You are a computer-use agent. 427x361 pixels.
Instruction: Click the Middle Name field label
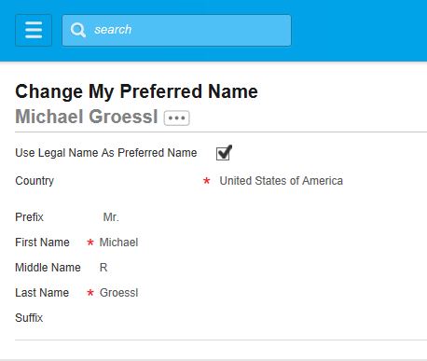(48, 268)
